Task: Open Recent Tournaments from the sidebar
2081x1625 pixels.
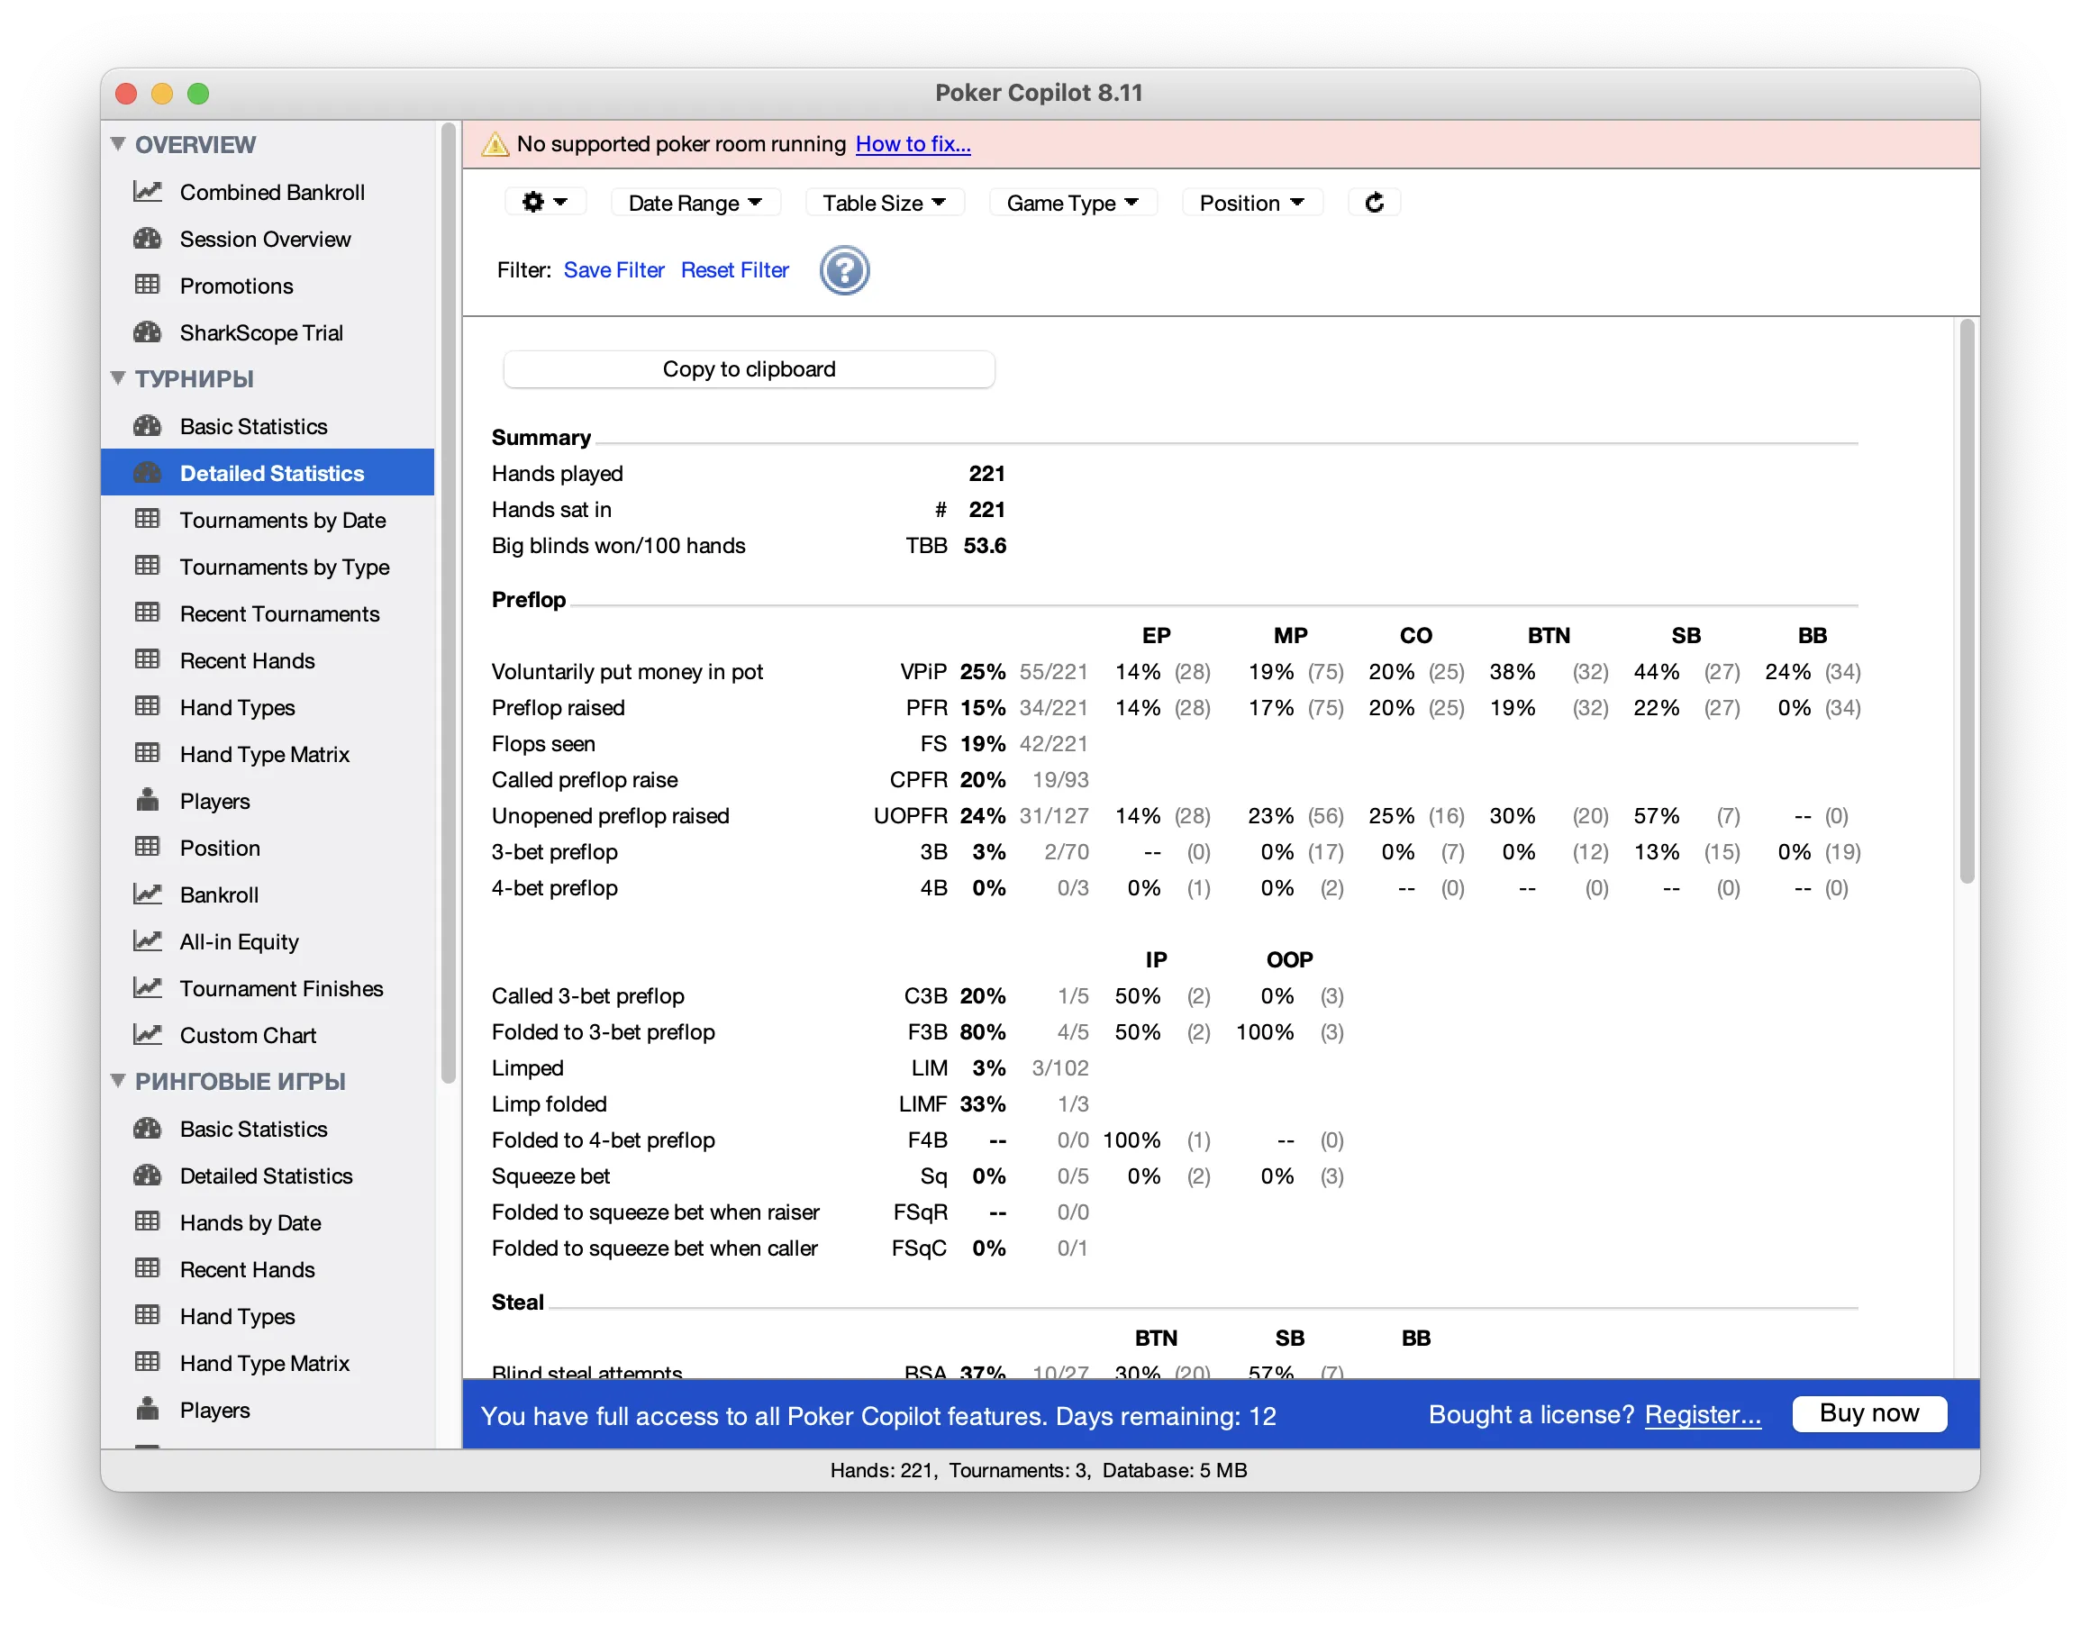Action: pyautogui.click(x=279, y=613)
